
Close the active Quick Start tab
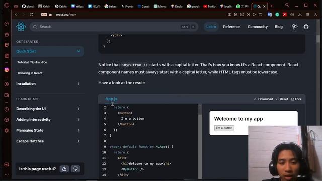click(x=264, y=7)
